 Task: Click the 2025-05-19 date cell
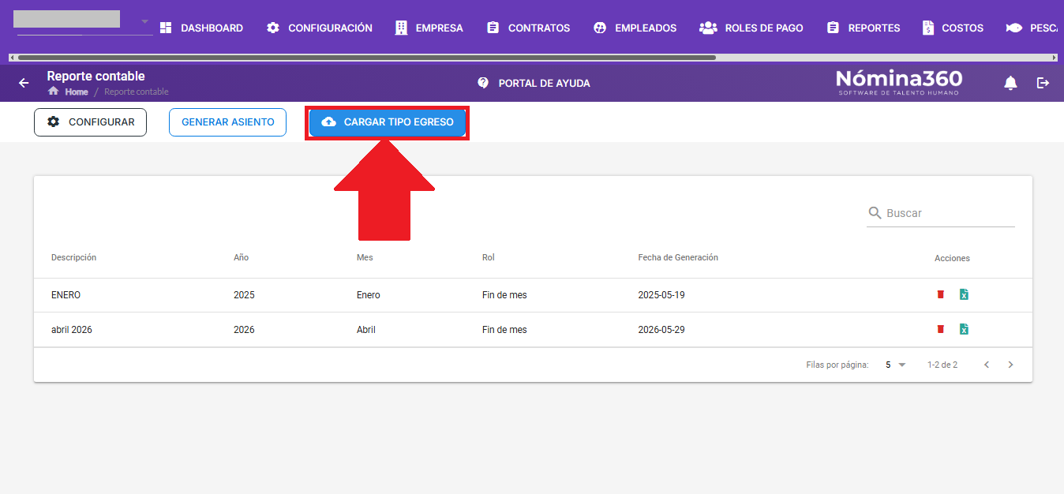(661, 295)
